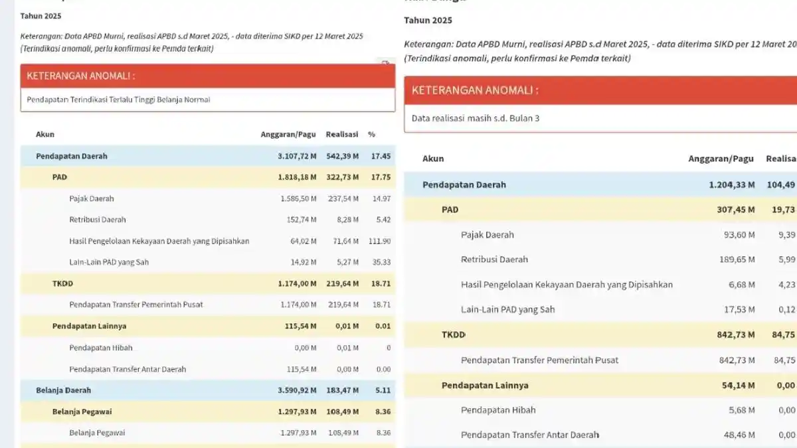Click 'Pendapatan Hibah' label beside 0,01 M
The height and width of the screenshot is (448, 797).
[101, 348]
